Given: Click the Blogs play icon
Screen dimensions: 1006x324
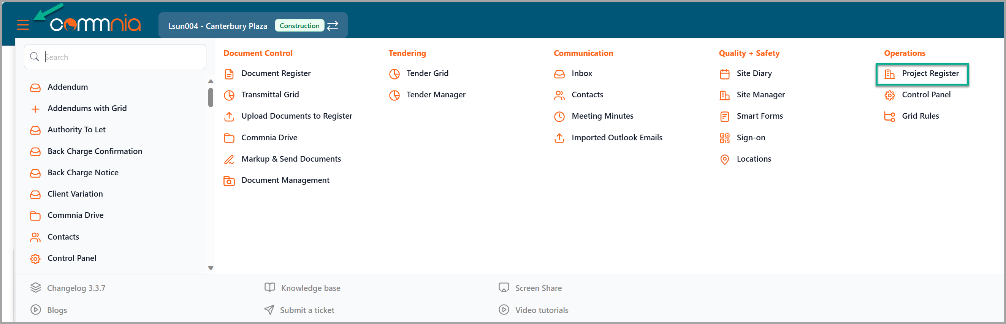Looking at the screenshot, I should click(x=36, y=310).
